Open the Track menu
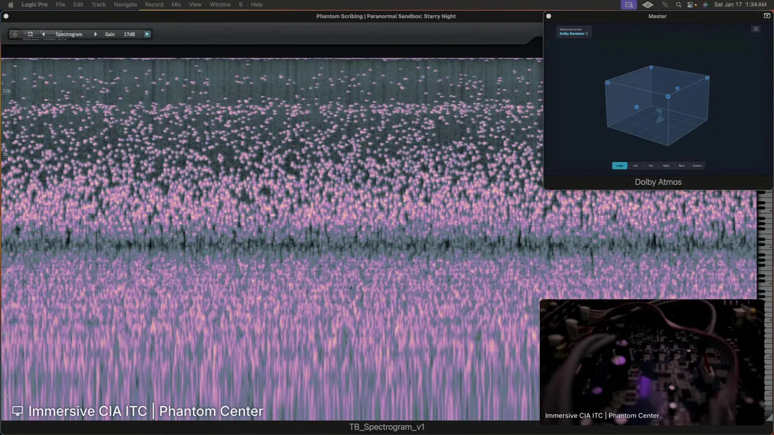Viewport: 774px width, 435px height. click(x=99, y=4)
